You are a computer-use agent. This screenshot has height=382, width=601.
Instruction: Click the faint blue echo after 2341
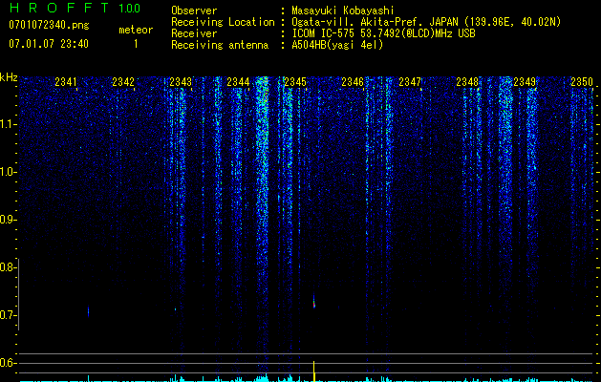[x=89, y=311]
